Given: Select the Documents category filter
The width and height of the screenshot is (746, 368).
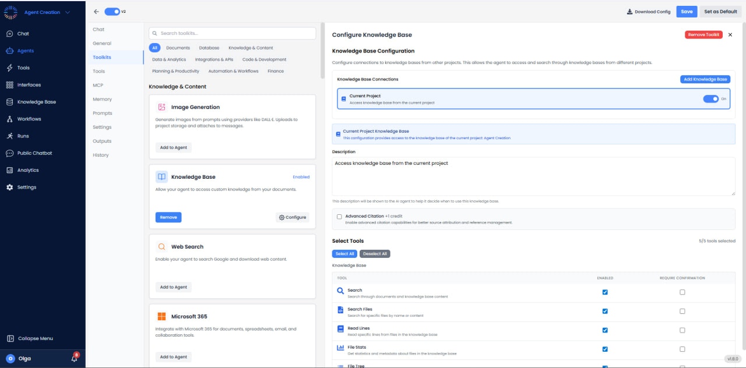Looking at the screenshot, I should pyautogui.click(x=178, y=47).
